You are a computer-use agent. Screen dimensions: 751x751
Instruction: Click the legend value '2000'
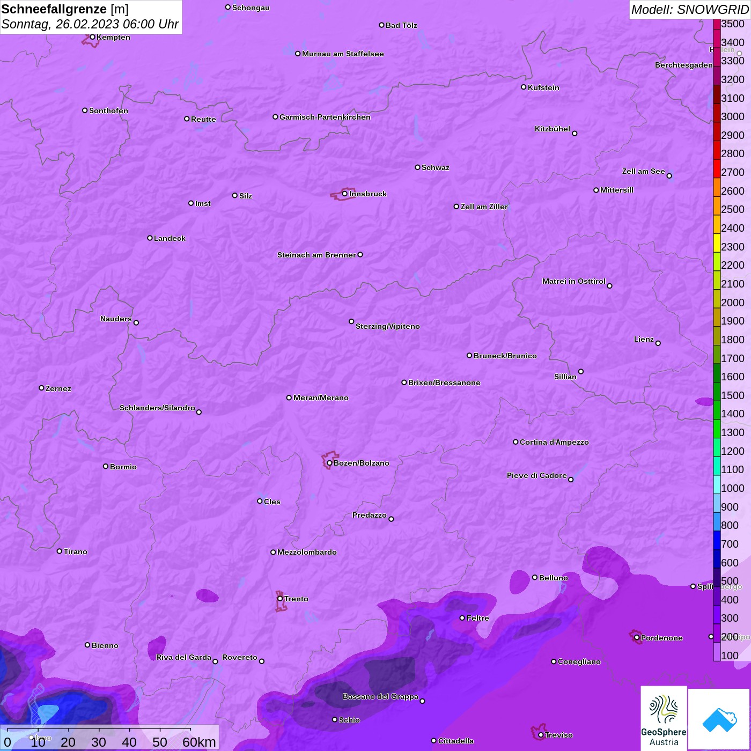click(x=733, y=303)
